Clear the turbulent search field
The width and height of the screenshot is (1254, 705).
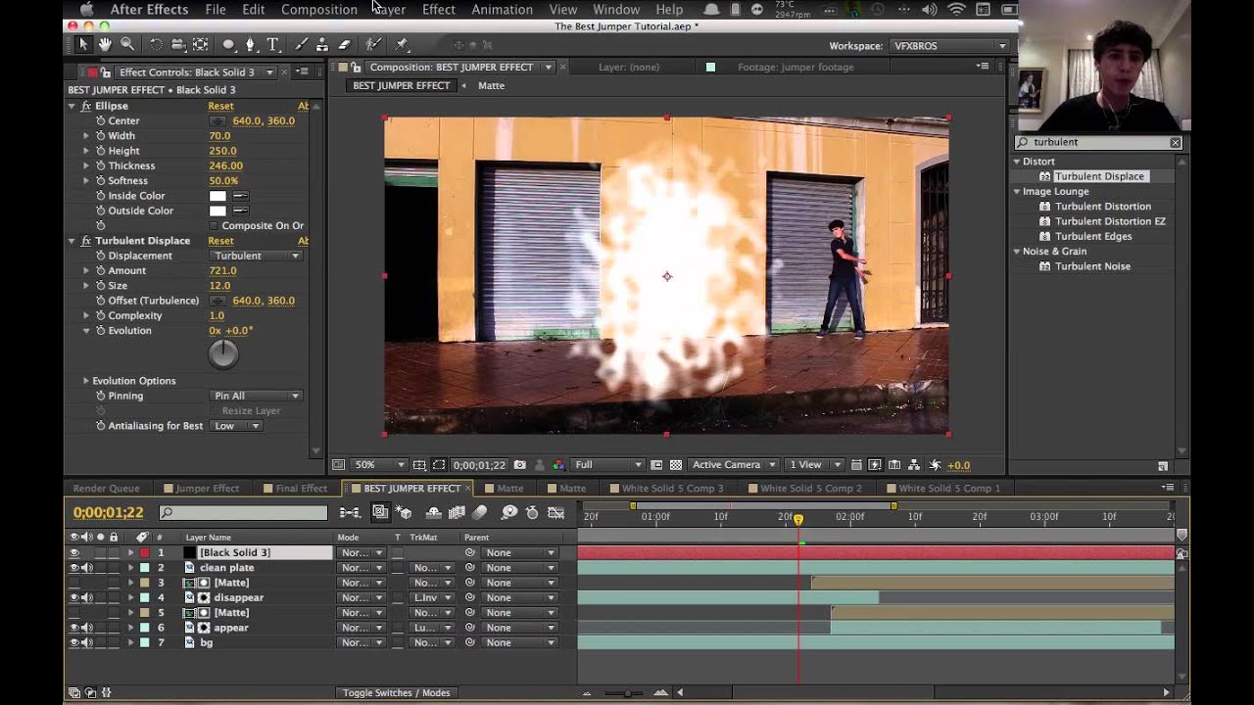point(1176,143)
